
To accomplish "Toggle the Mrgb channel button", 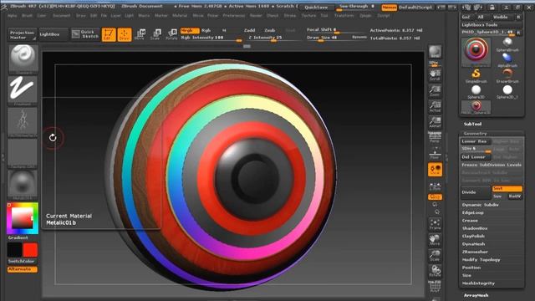I will (190, 30).
